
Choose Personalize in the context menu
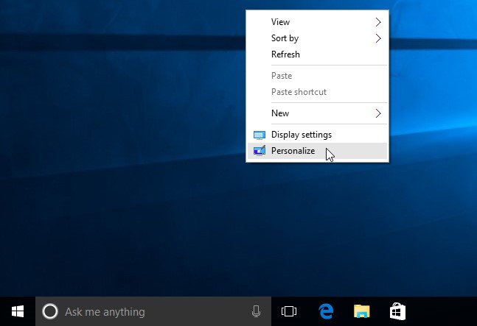click(x=293, y=151)
